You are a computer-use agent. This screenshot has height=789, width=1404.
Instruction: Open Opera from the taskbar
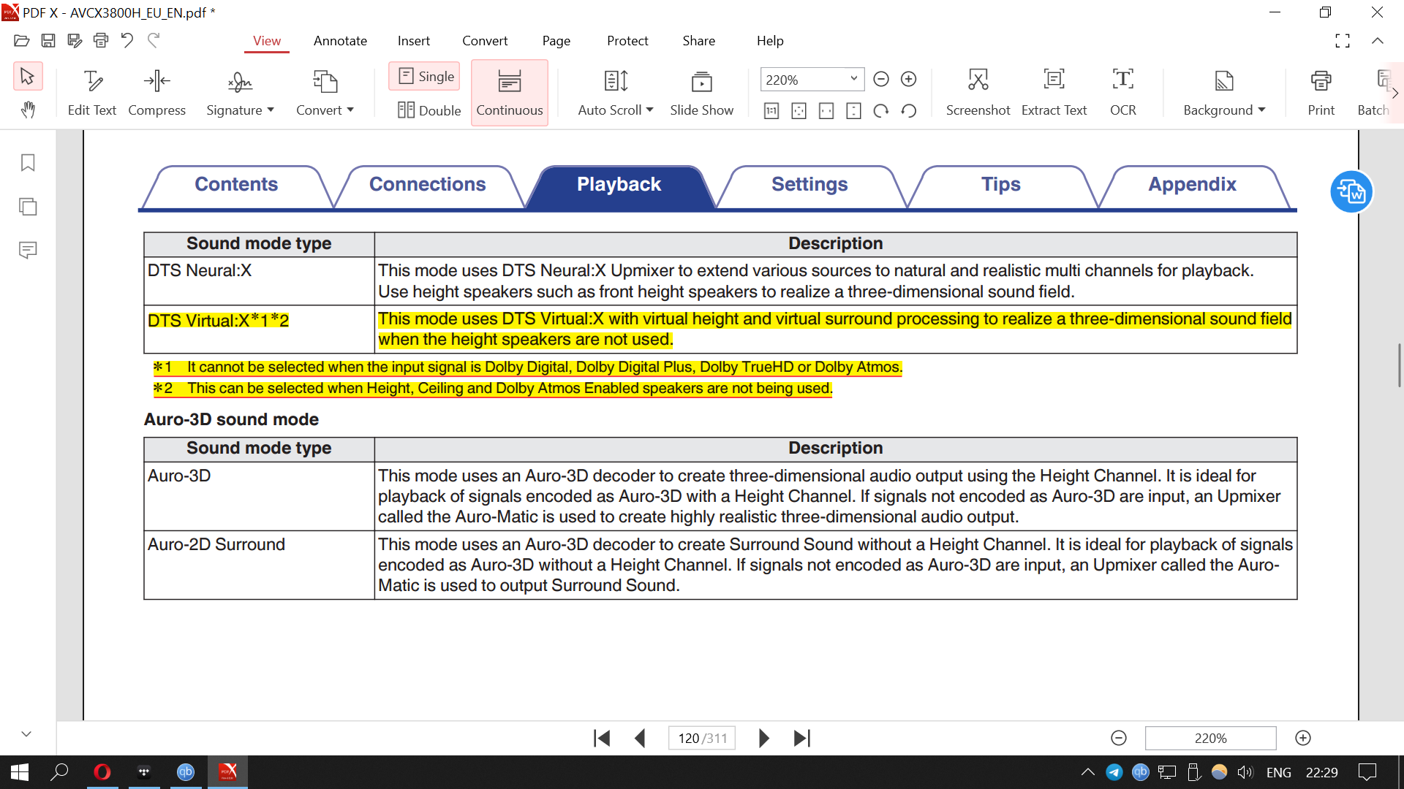pos(102,772)
